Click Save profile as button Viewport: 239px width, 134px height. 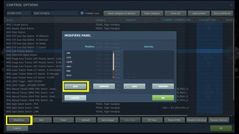pyautogui.click(x=222, y=13)
